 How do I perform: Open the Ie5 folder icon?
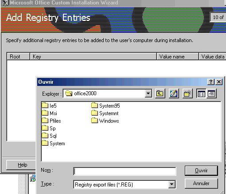pyautogui.click(x=45, y=105)
